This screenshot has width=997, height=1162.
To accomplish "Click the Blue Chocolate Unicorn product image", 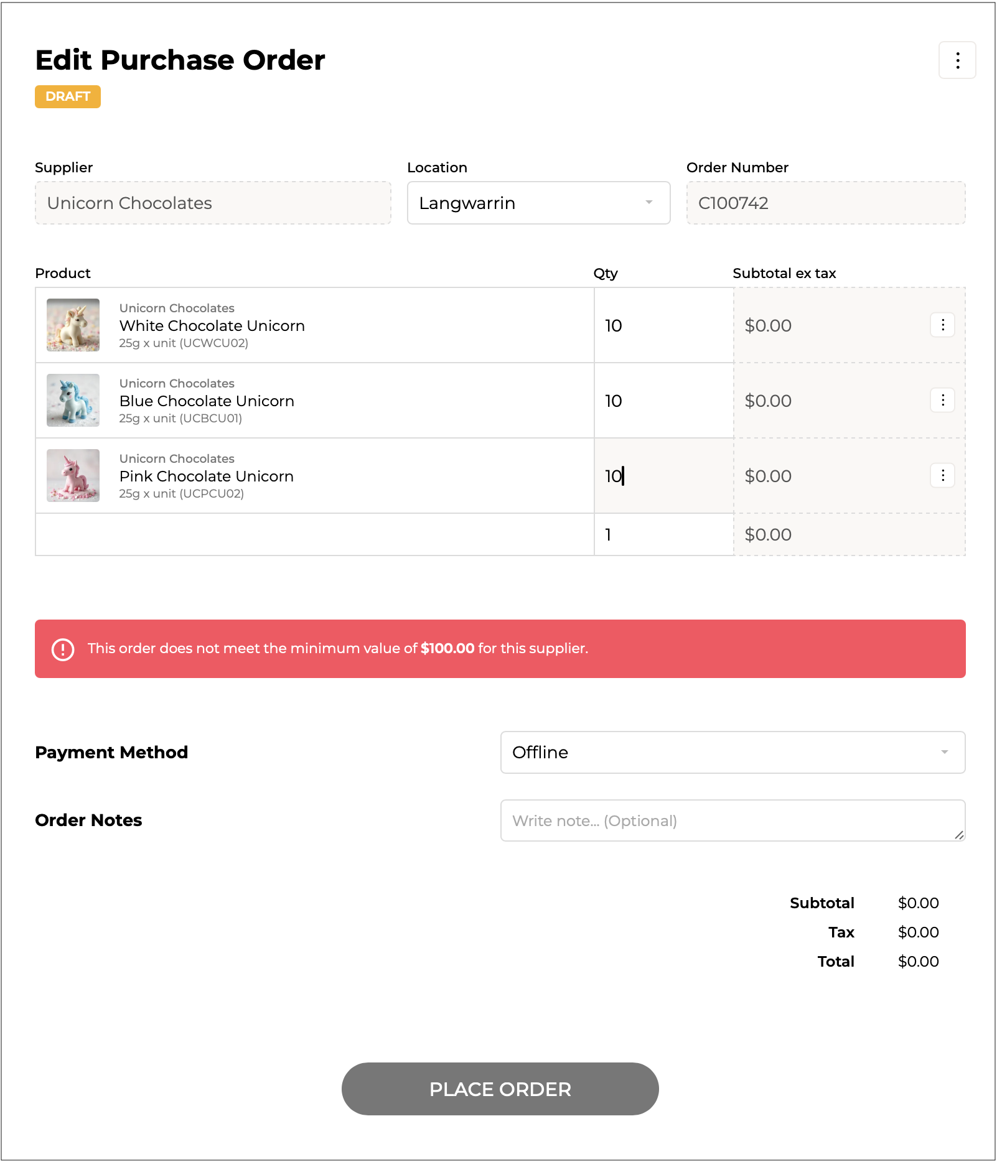I will [x=73, y=400].
